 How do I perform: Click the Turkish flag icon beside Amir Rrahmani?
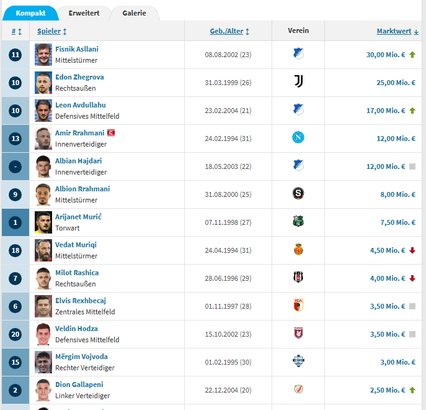tap(112, 133)
